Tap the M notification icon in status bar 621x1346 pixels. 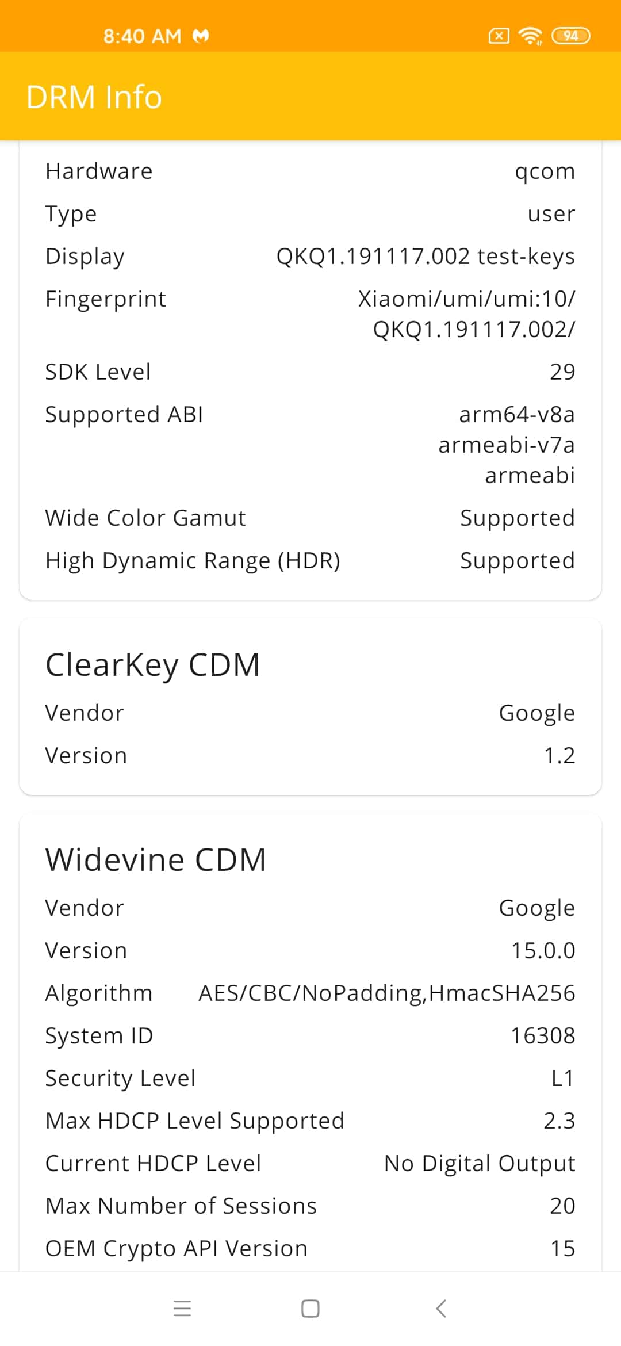[x=201, y=36]
